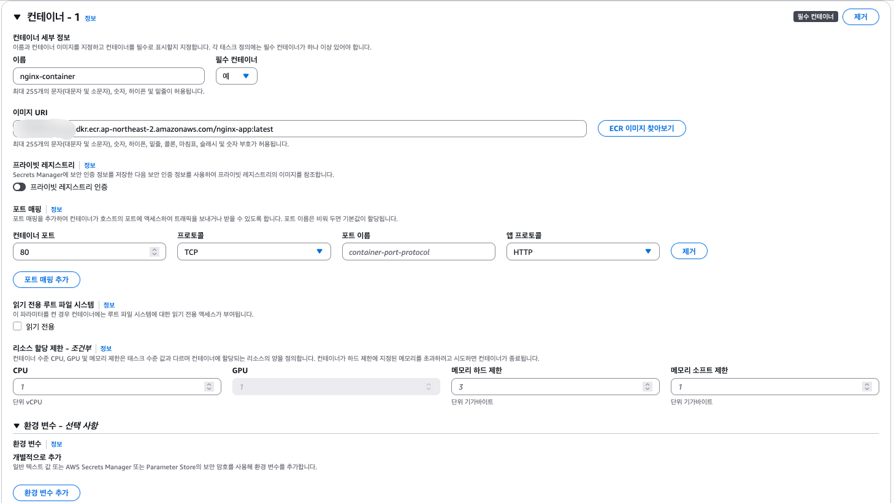Image resolution: width=894 pixels, height=503 pixels.
Task: Remove the container with top 제거 button
Action: click(x=860, y=17)
